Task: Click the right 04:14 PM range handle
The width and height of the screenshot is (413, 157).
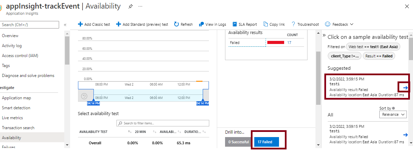Action: (x=202, y=103)
